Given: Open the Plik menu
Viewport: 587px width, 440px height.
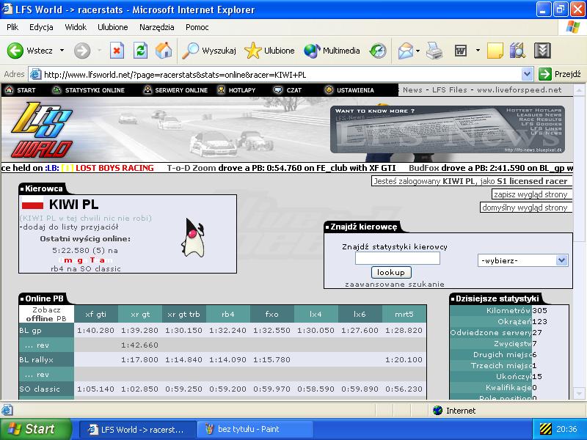Looking at the screenshot, I should pyautogui.click(x=12, y=27).
